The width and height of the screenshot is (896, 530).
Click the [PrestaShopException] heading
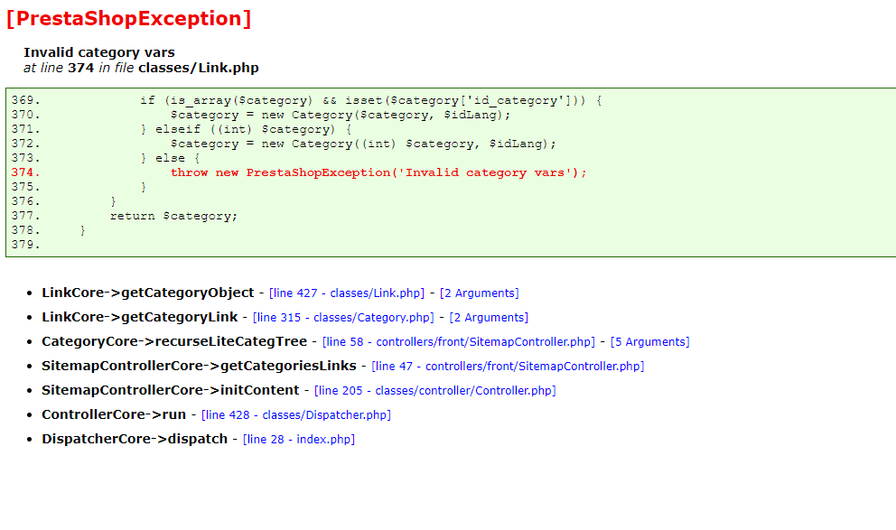tap(128, 18)
